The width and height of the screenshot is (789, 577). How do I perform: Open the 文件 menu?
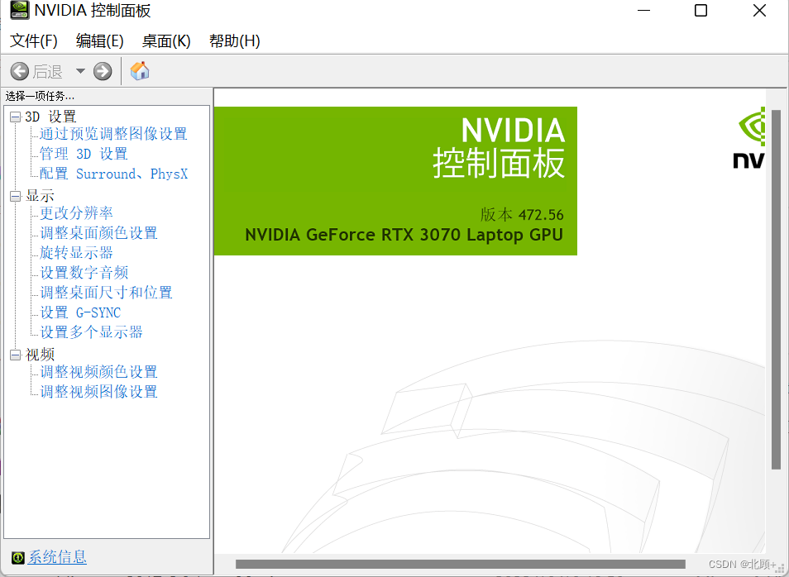(33, 41)
